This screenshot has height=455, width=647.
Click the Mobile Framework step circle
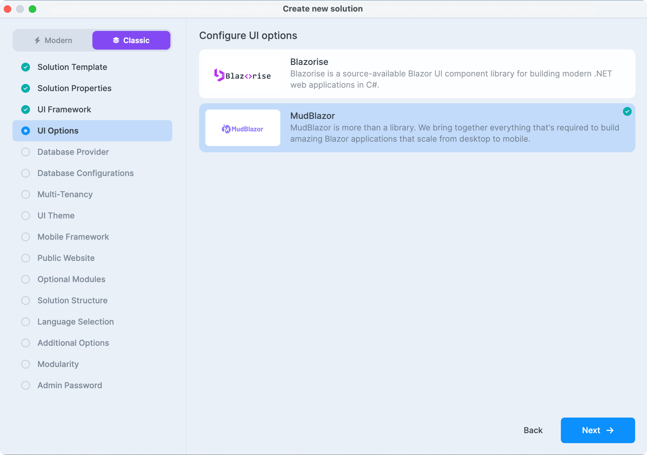coord(26,237)
